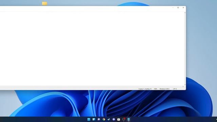Click inside the Notepad text area
217x122 pixels.
92,48
